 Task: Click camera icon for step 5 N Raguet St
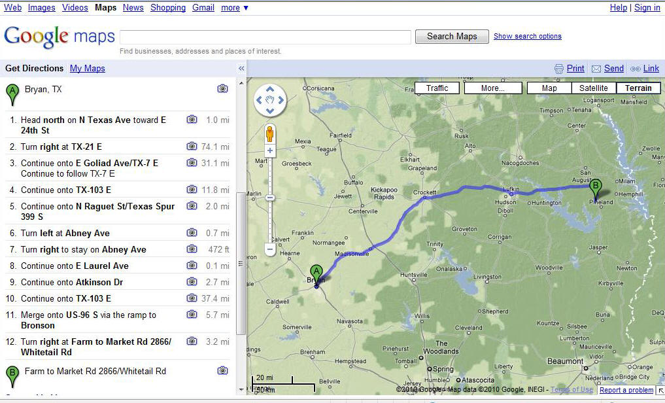click(192, 205)
